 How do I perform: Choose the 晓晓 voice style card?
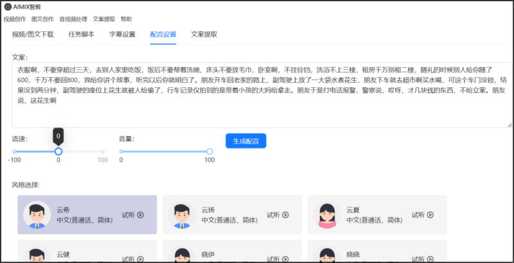coord(377,253)
